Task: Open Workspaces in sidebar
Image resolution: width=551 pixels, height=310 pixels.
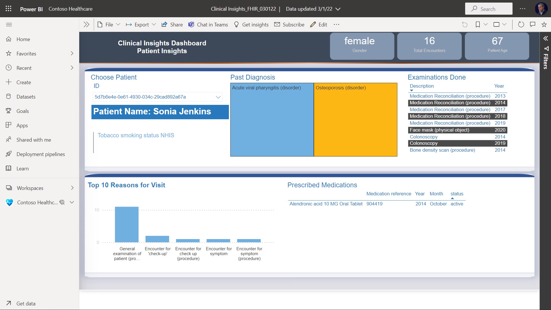Action: pyautogui.click(x=30, y=188)
